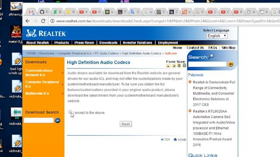Open the RTL9020AA Automotive Camera news

click(x=214, y=128)
